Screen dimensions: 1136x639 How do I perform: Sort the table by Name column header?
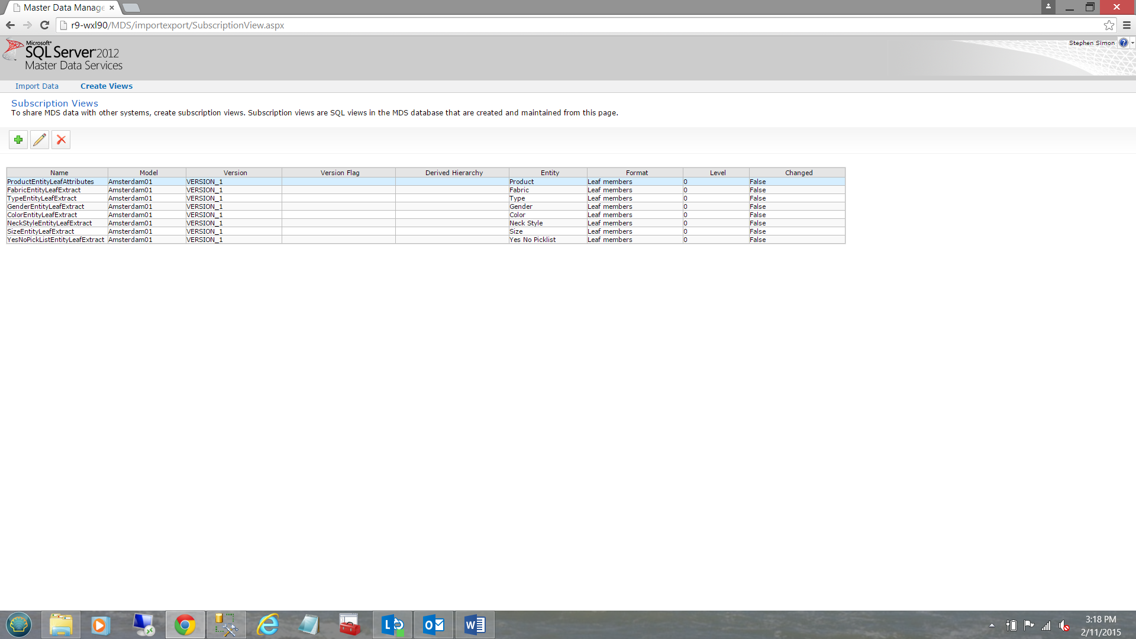(x=59, y=173)
